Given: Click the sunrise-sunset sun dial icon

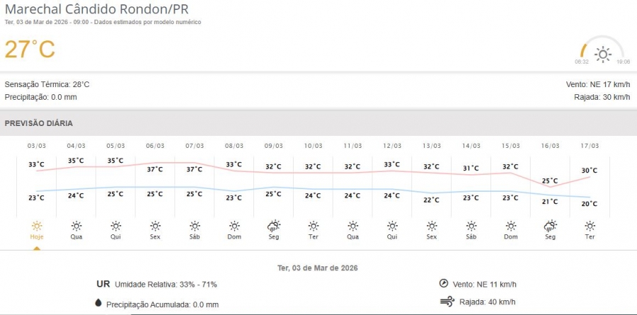Looking at the screenshot, I should click(602, 54).
